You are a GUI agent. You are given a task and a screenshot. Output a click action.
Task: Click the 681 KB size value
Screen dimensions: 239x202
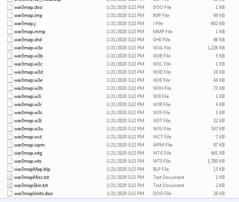[218, 153]
